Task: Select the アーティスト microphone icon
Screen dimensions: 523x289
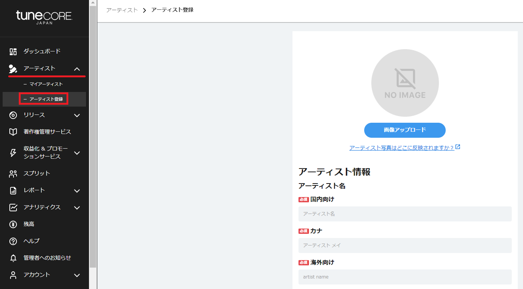Action: 13,69
